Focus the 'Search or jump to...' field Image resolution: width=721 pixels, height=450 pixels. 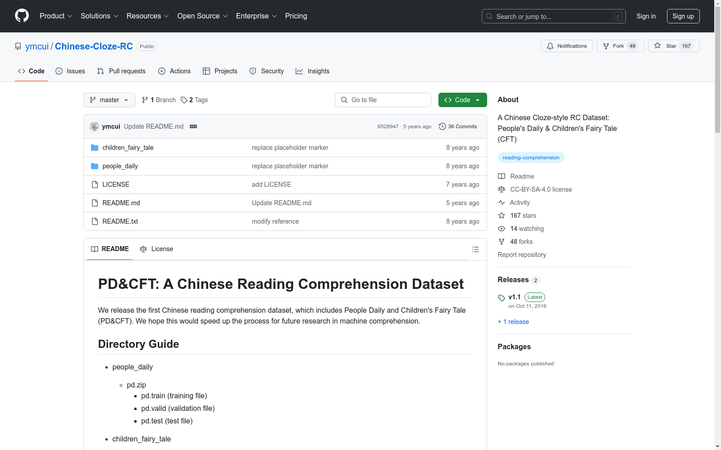[554, 16]
